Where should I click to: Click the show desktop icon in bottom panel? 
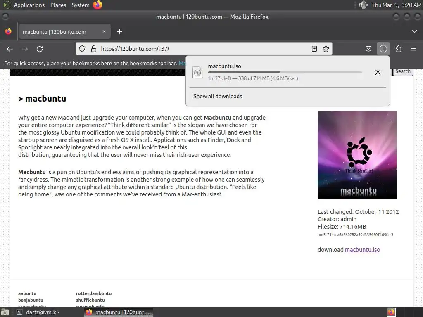[5, 312]
